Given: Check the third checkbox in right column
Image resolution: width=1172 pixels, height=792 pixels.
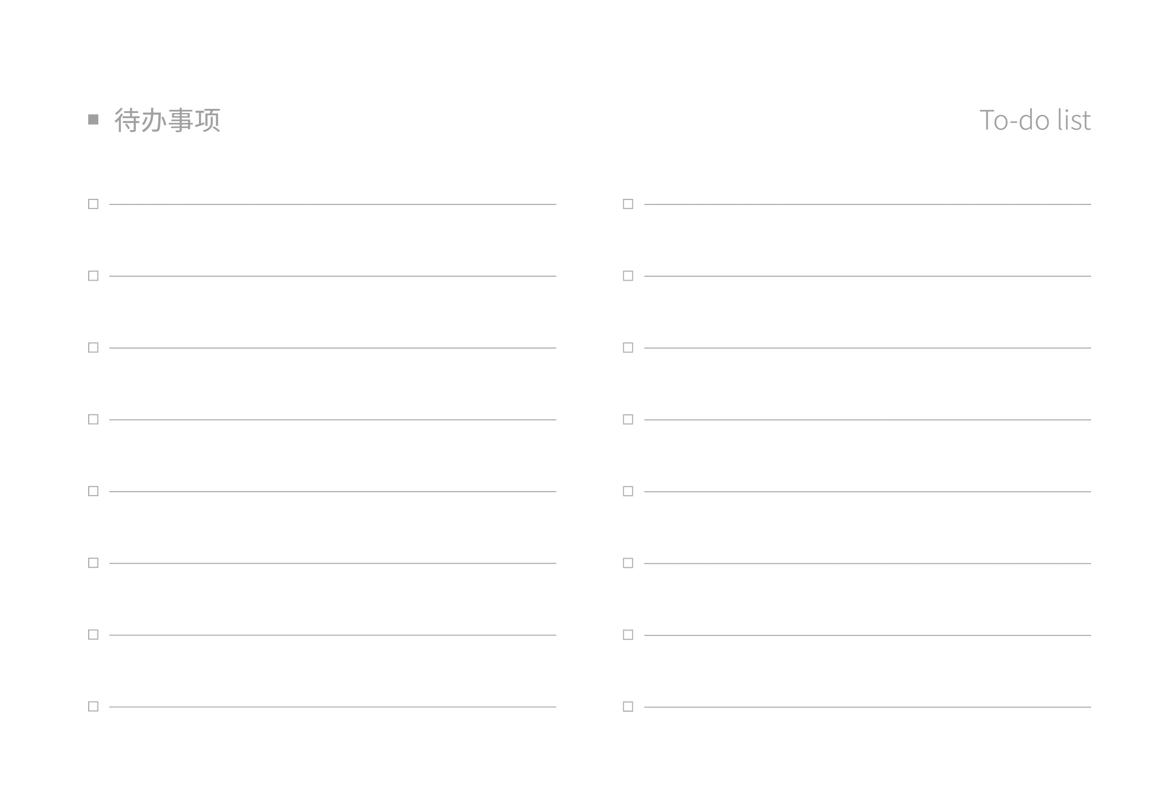Looking at the screenshot, I should click(x=628, y=348).
